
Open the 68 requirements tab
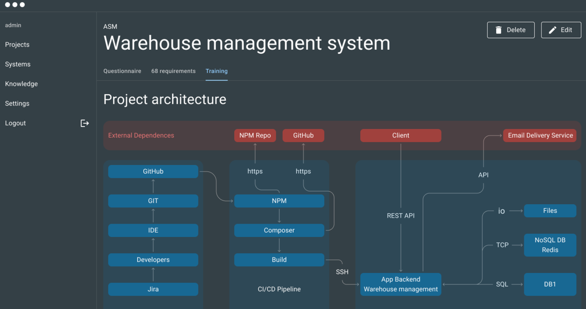pos(173,71)
